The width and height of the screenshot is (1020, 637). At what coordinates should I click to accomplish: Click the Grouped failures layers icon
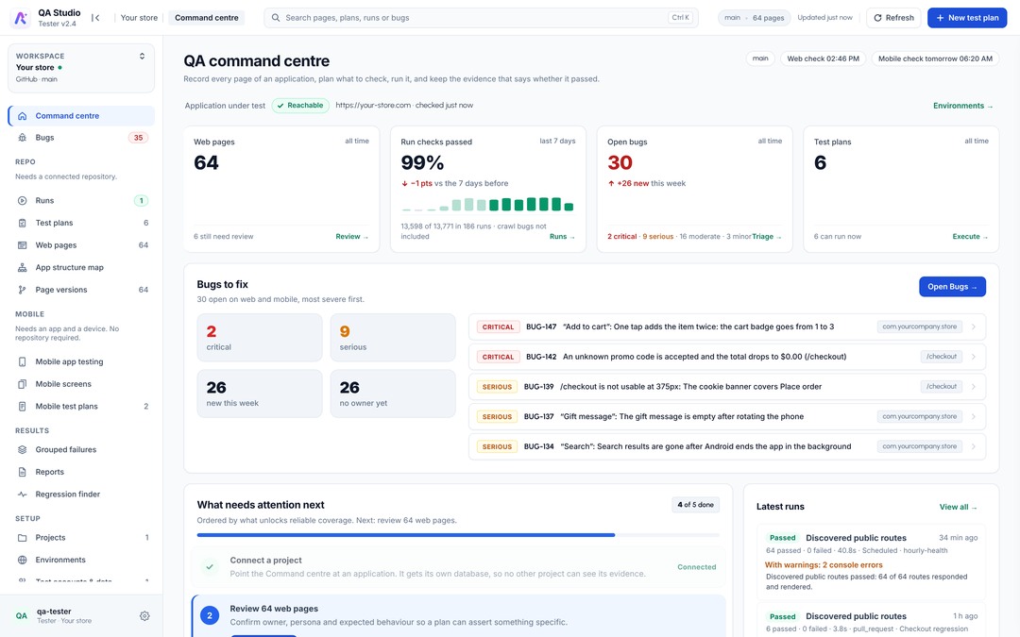coord(22,450)
